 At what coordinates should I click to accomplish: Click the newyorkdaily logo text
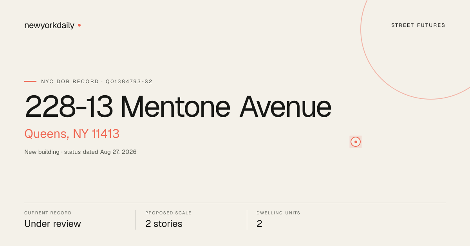pos(49,25)
